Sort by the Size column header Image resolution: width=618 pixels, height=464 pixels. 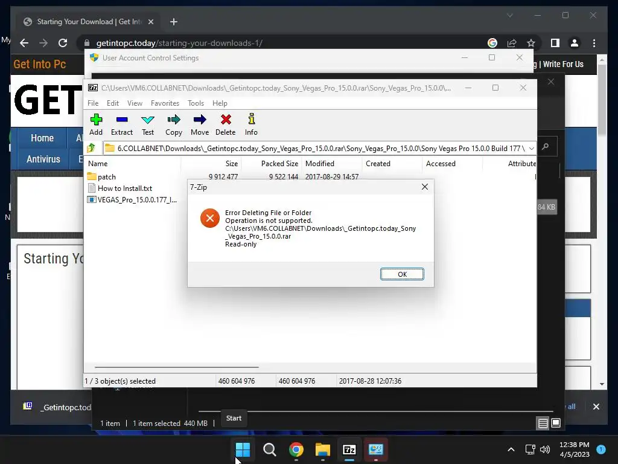pos(231,163)
